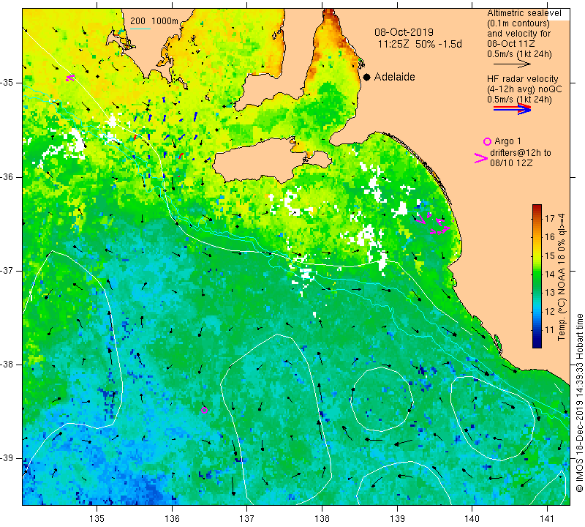Click longitude label 138

coord(322,519)
